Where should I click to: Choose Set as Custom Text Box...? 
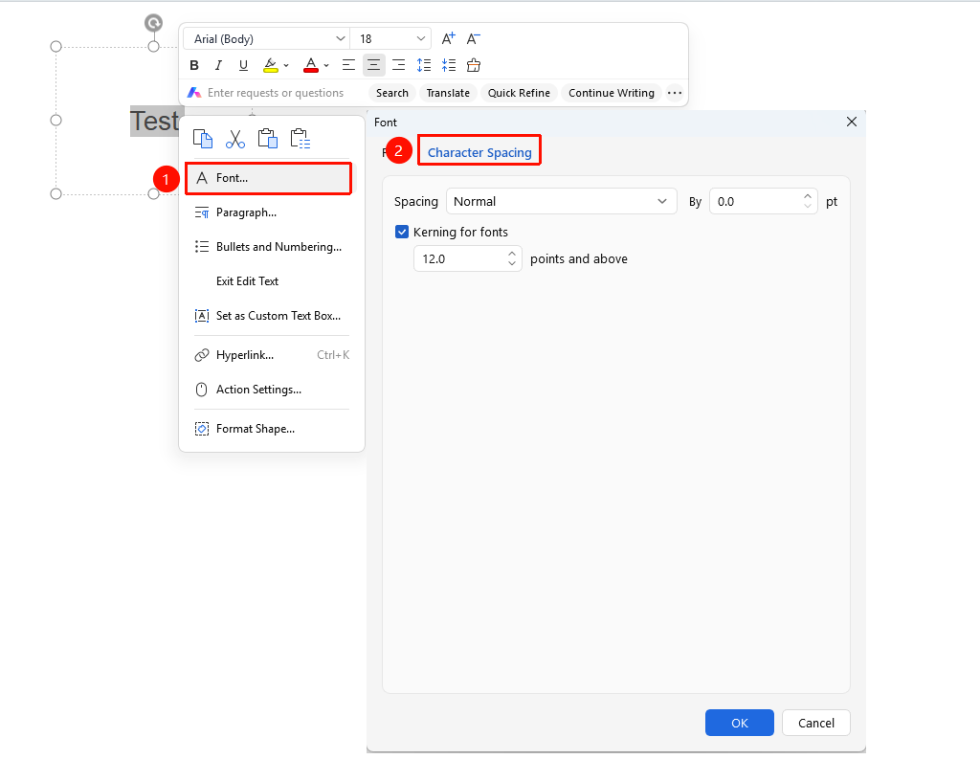pyautogui.click(x=272, y=316)
